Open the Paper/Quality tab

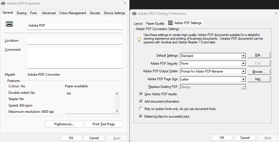tap(155, 24)
